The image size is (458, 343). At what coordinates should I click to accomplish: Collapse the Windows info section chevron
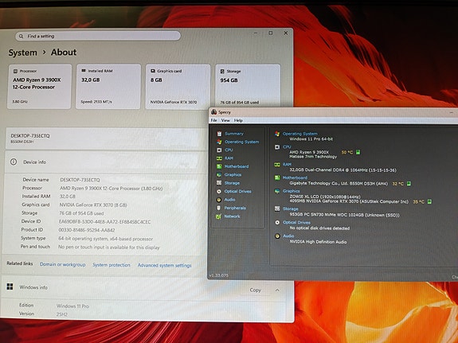coord(277,290)
